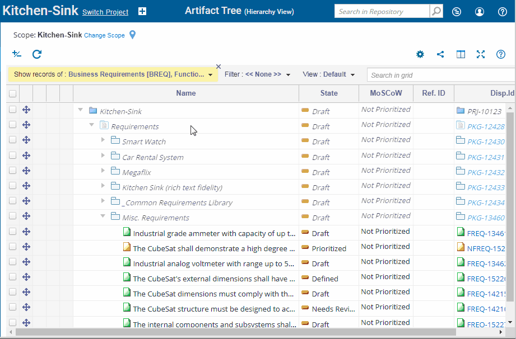Image resolution: width=516 pixels, height=339 pixels.
Task: Check the Industrial grade ammeter row checkbox
Action: click(12, 231)
